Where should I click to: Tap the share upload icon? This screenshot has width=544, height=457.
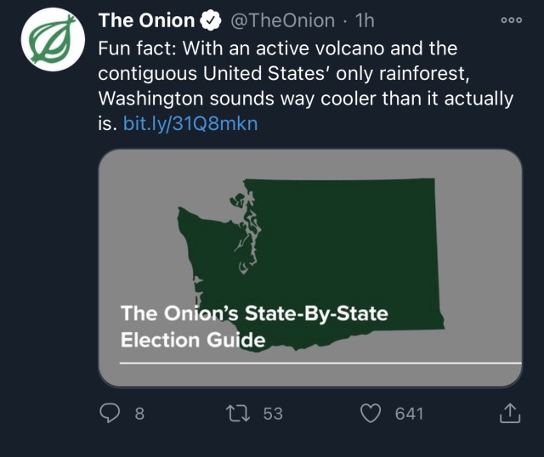[x=508, y=413]
